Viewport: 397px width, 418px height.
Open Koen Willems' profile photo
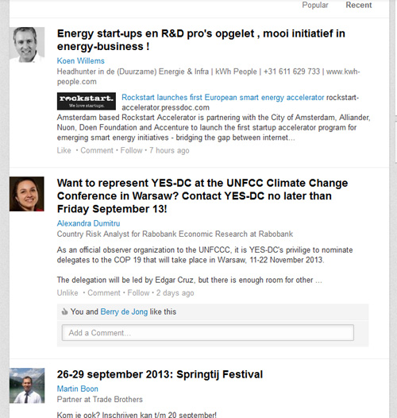[x=27, y=45]
